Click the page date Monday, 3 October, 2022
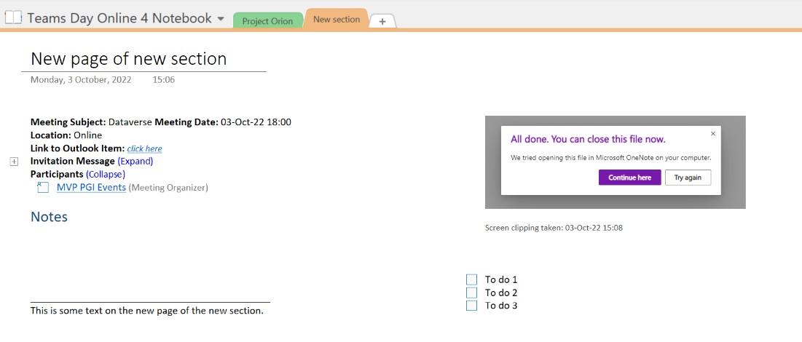This screenshot has height=342, width=802. click(81, 79)
